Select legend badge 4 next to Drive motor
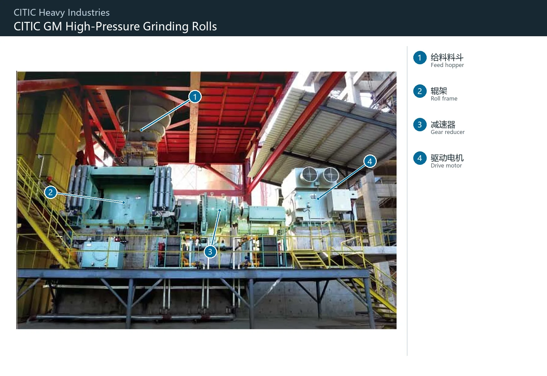Viewport: 547px width, 376px height. (420, 158)
